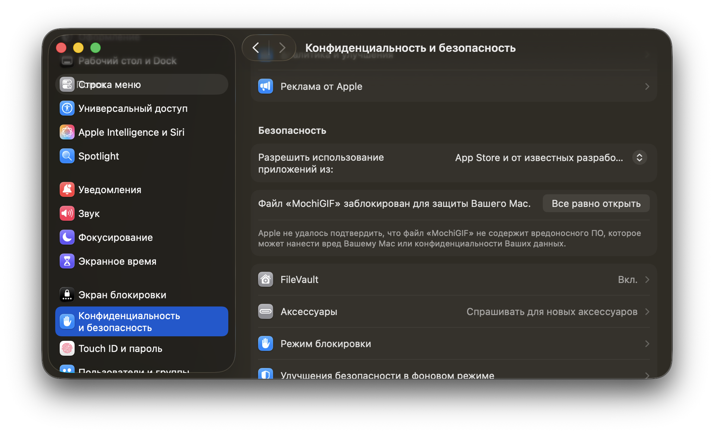Expand Реклама от Apple via its chevron

pos(647,87)
